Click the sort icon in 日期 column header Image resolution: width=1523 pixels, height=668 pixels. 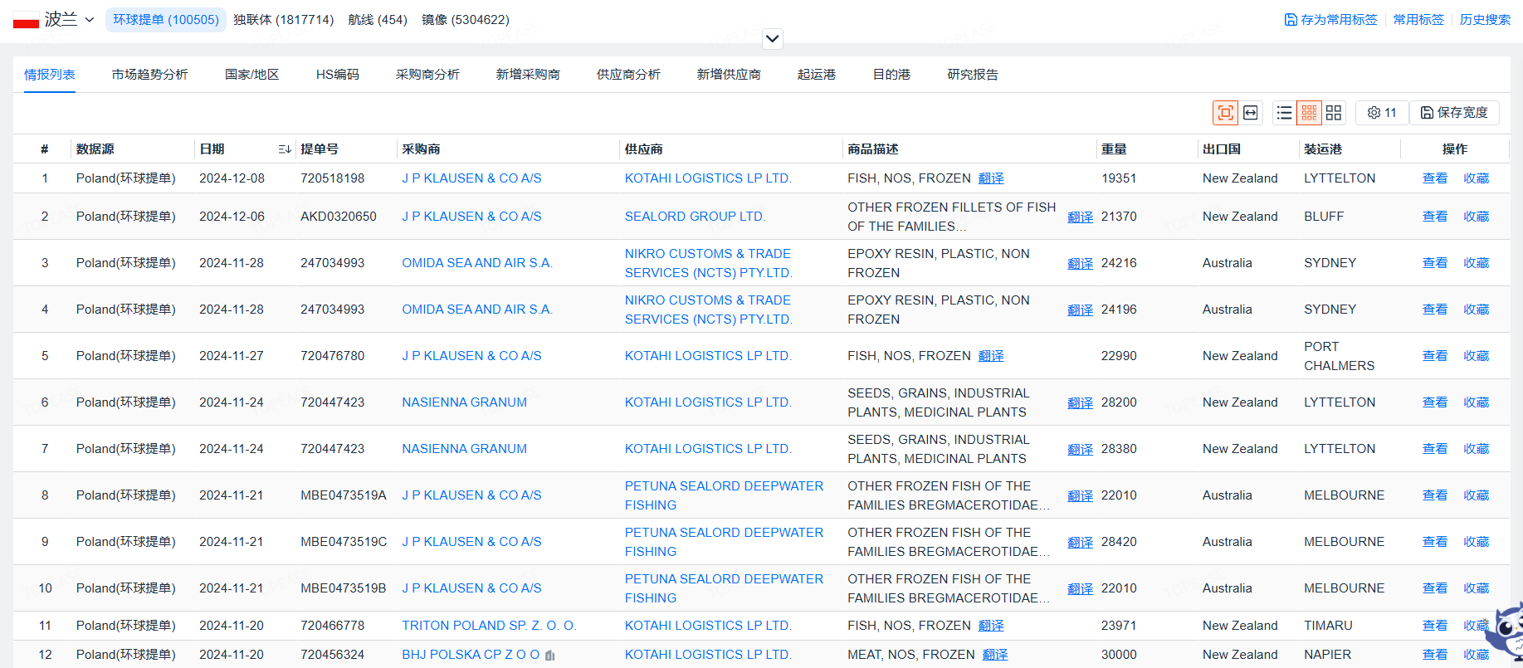(x=284, y=149)
